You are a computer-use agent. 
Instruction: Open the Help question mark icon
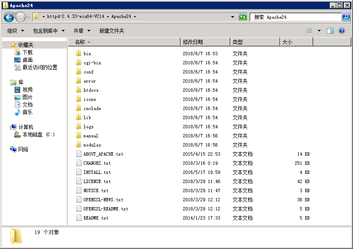[342, 31]
